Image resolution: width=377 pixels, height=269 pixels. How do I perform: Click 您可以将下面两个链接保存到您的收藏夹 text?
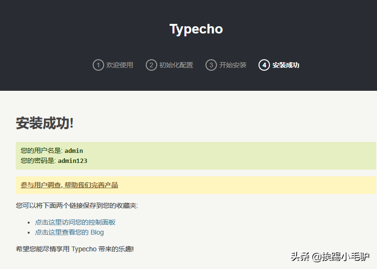[x=77, y=206]
